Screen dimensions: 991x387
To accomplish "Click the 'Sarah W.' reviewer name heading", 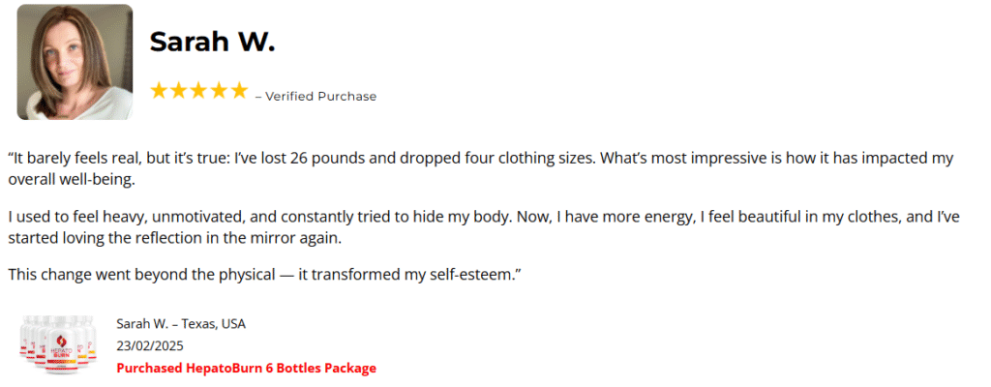I will pos(212,42).
